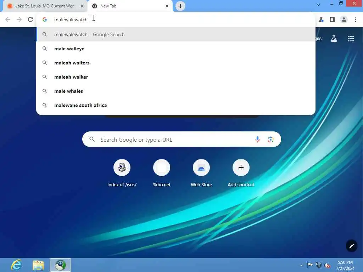
Task: Select malewane south africa suggestion
Action: click(176, 105)
